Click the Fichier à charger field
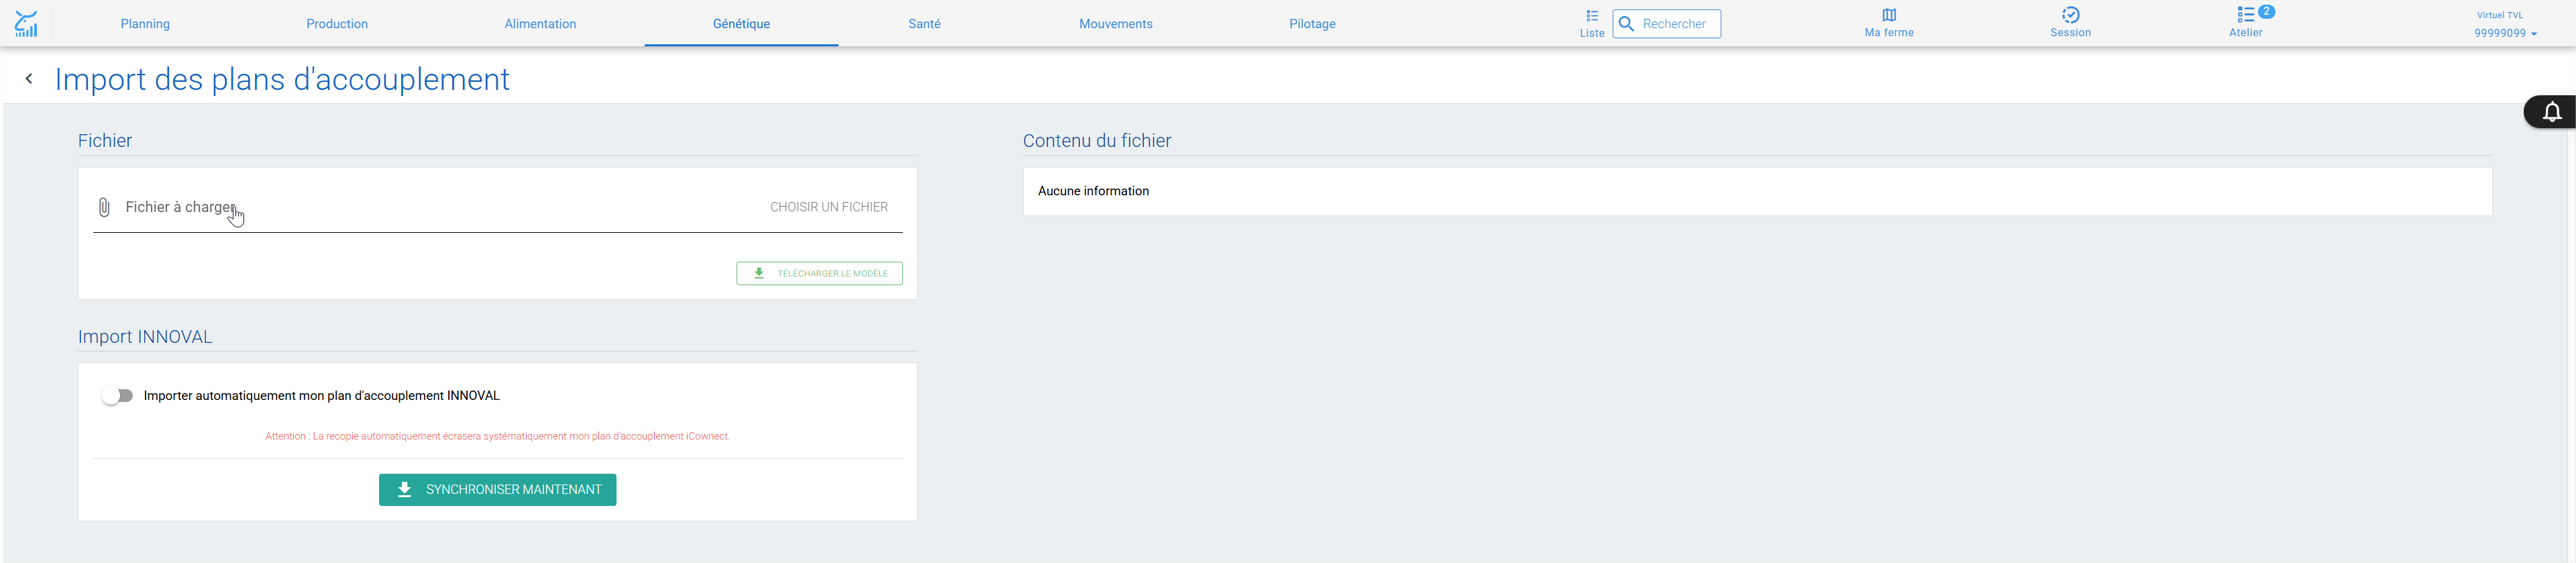The image size is (2576, 563). coord(498,207)
